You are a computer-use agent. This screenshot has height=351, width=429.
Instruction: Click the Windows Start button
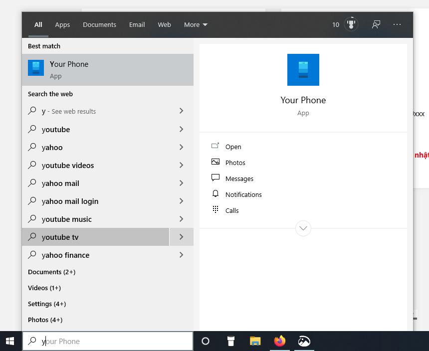point(10,341)
